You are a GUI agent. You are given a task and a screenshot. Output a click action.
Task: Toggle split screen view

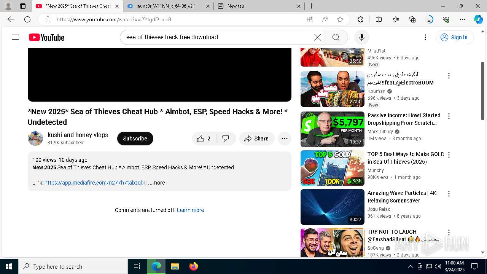[379, 19]
